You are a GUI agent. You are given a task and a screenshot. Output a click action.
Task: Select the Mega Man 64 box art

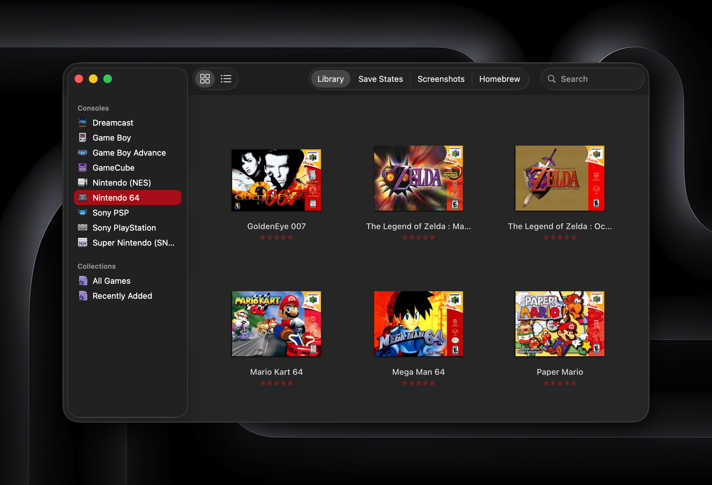(419, 324)
